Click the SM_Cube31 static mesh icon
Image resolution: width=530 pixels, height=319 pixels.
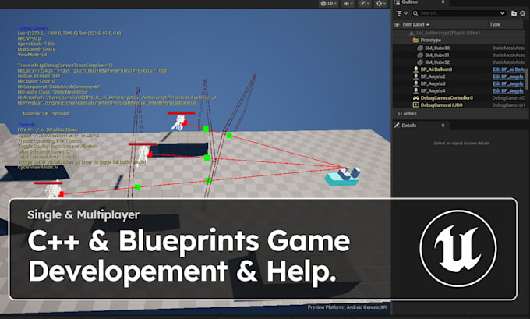click(x=420, y=55)
